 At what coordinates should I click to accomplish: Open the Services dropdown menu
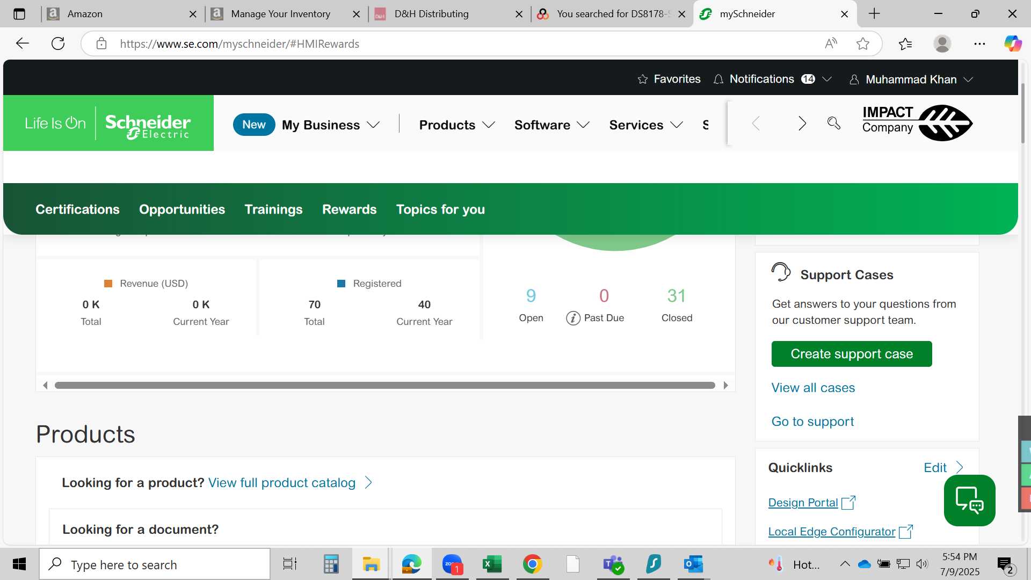(x=646, y=125)
